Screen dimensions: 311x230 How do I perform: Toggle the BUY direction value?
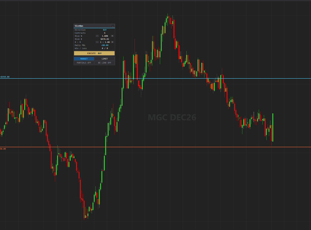point(105,30)
